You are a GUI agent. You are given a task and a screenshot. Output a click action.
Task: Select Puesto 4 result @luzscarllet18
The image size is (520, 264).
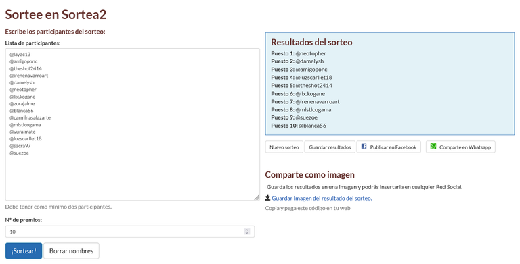coord(313,78)
